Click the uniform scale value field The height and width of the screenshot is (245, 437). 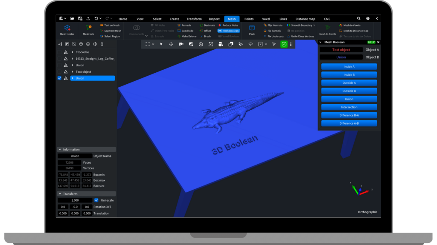click(75, 200)
